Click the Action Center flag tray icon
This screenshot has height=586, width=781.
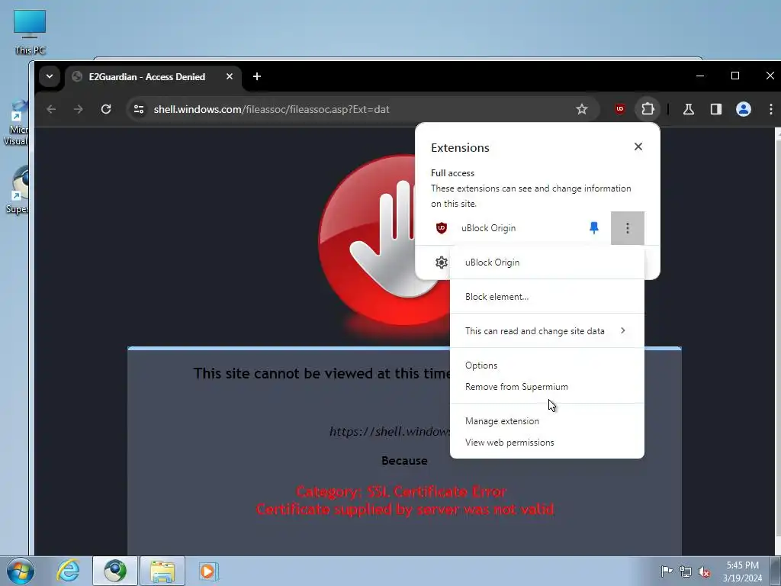point(667,571)
